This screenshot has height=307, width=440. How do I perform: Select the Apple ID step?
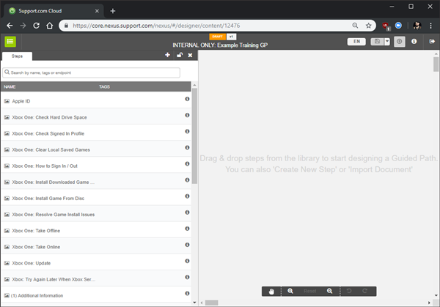tap(96, 101)
